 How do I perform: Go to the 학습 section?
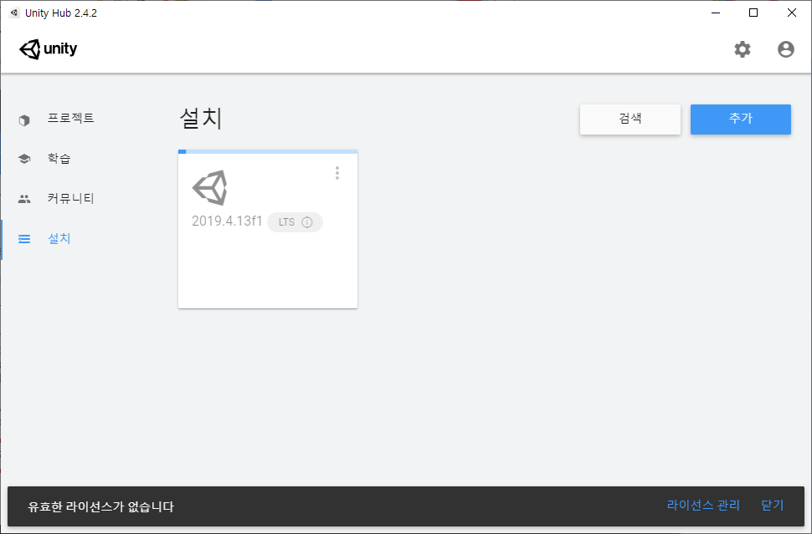tap(59, 159)
